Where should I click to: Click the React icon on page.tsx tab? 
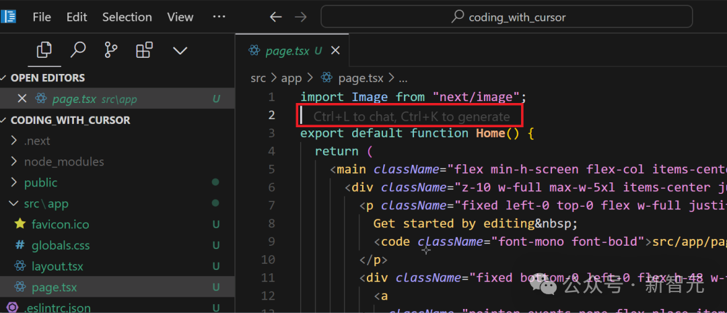coord(254,50)
